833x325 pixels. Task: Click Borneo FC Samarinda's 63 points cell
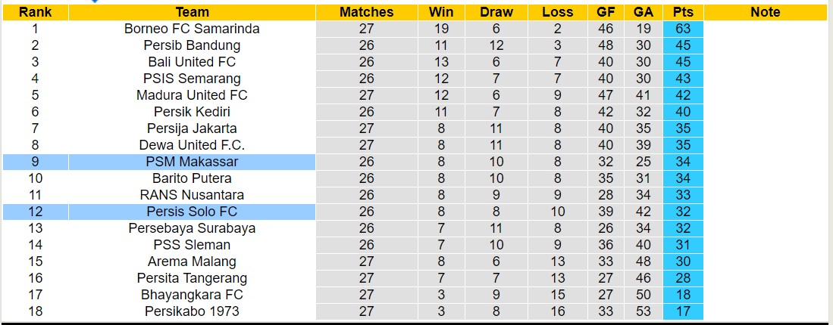coord(682,29)
